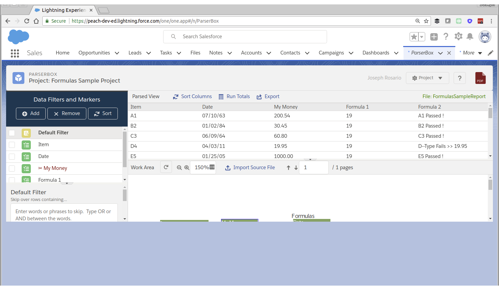
Task: Open the Project dropdown menu
Action: click(427, 78)
